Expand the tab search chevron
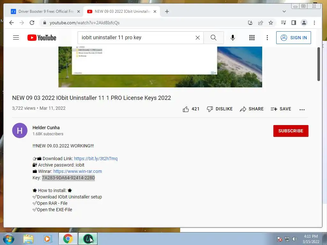Screen dimensions: 327x245 pyautogui.click(x=284, y=11)
